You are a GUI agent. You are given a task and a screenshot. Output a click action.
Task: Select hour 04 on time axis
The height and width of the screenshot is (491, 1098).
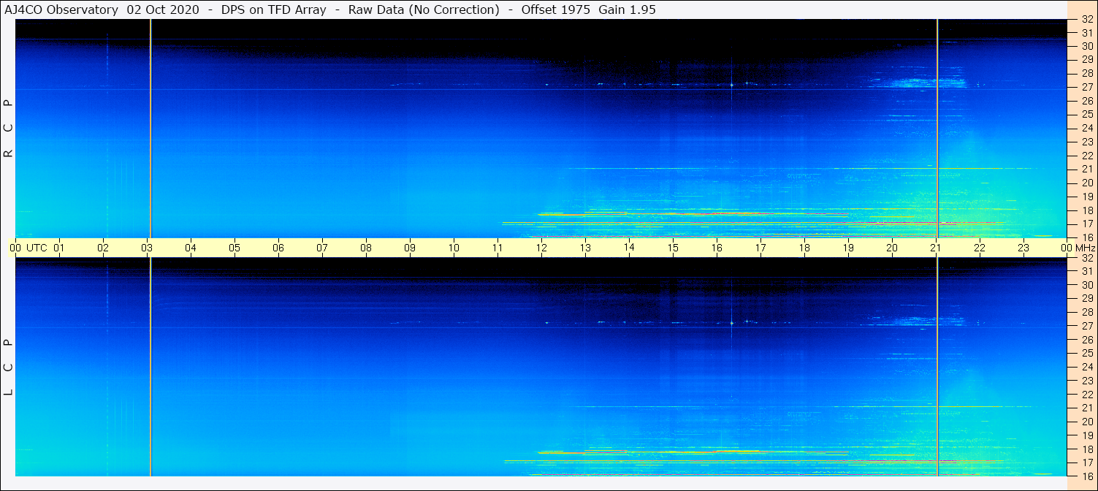[x=191, y=248]
